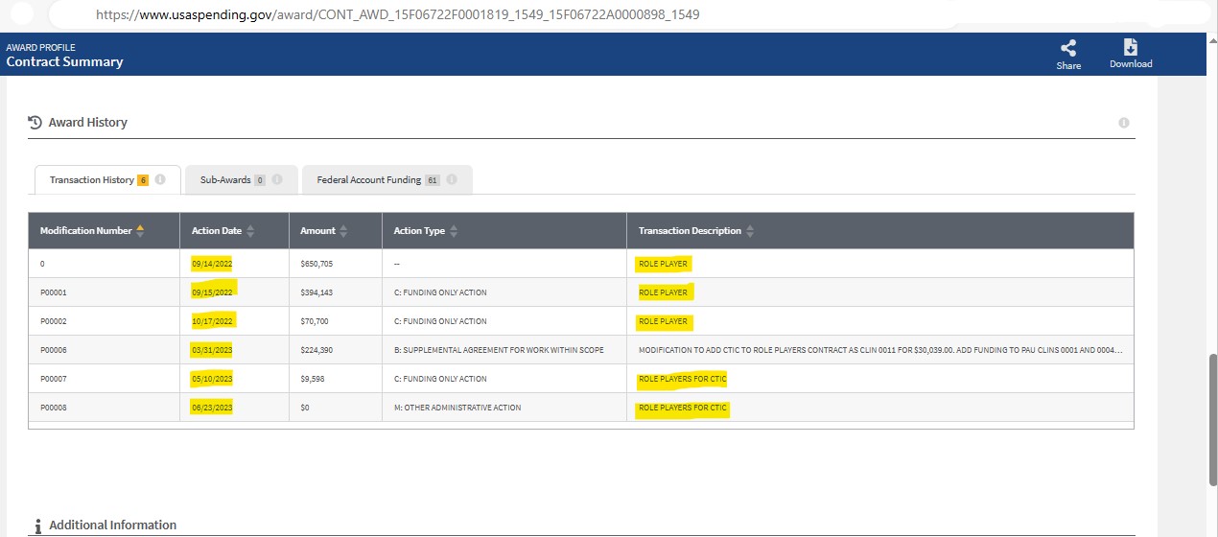
Task: Click action date 06/23/2023
Action: [212, 408]
